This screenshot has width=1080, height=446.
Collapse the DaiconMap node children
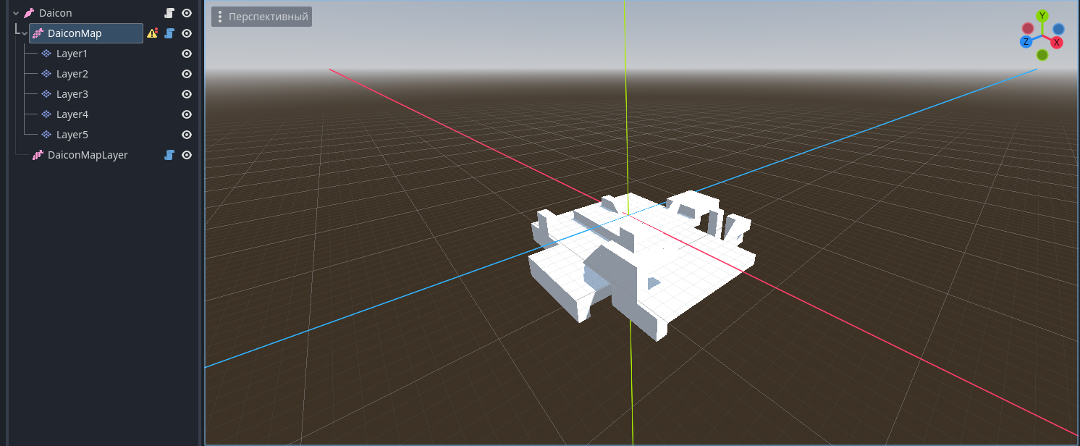tap(25, 33)
